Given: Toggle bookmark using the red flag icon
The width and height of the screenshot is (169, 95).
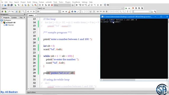Looking at the screenshot, I should [x=133, y=8].
